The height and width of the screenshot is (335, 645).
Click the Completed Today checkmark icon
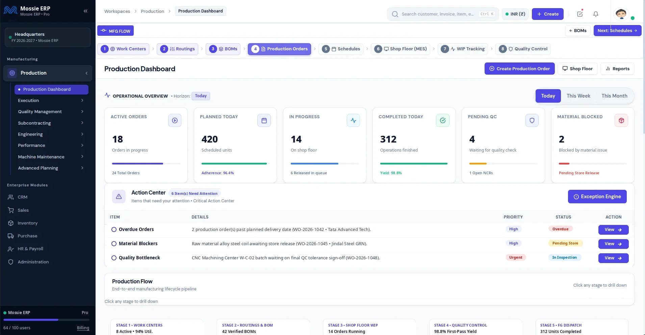click(x=443, y=121)
